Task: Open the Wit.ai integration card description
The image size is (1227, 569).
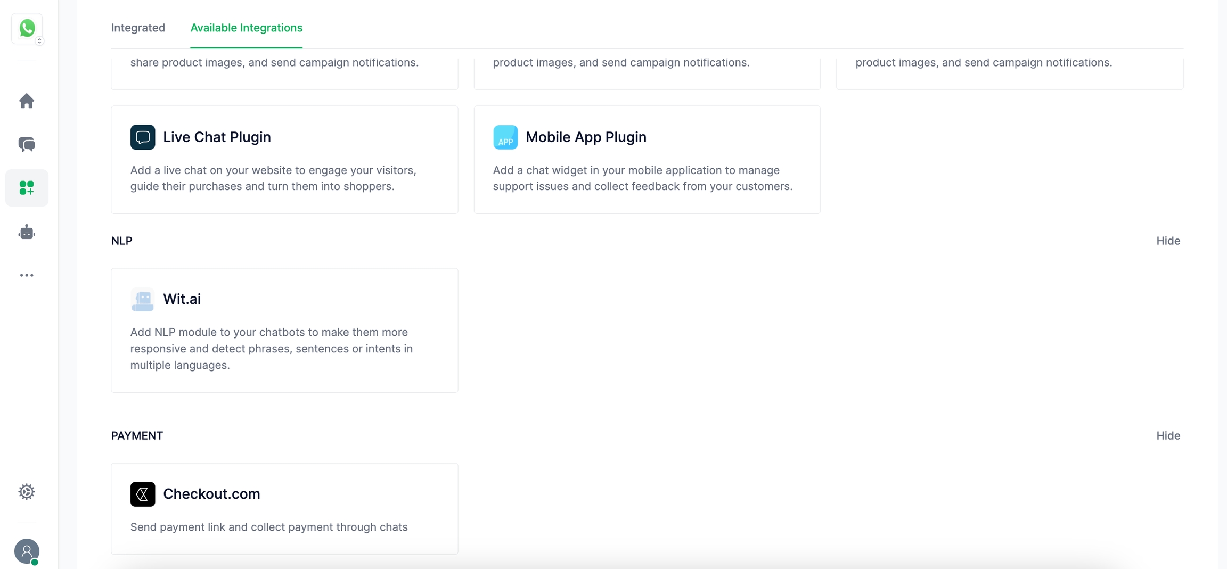Action: [x=272, y=349]
